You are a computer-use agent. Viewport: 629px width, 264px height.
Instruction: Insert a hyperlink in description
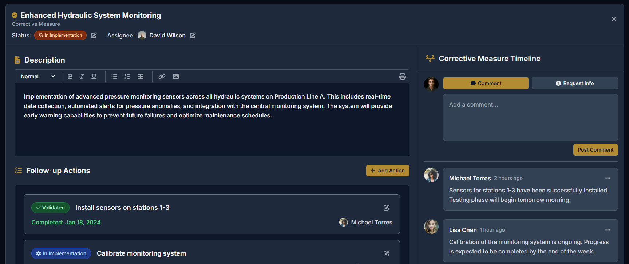(x=162, y=76)
